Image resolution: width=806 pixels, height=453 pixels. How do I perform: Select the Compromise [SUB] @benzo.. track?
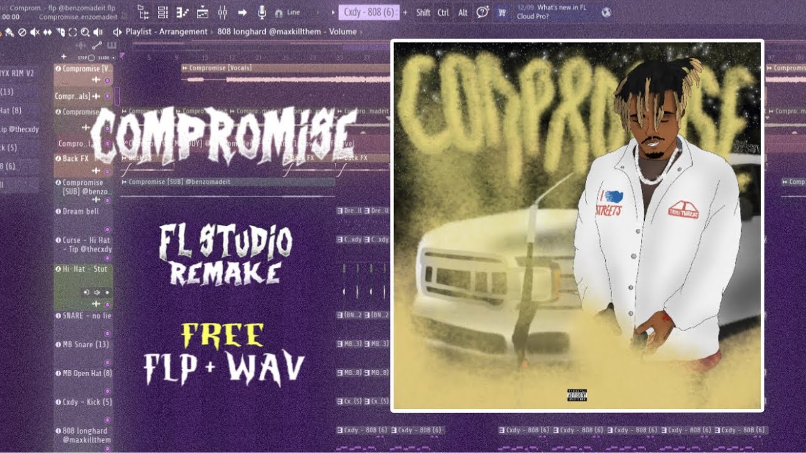pyautogui.click(x=83, y=191)
